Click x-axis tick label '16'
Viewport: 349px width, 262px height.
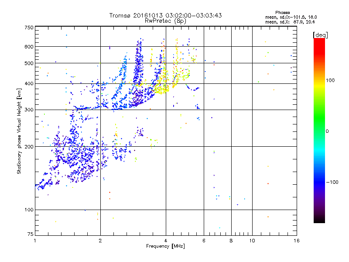click(297, 241)
